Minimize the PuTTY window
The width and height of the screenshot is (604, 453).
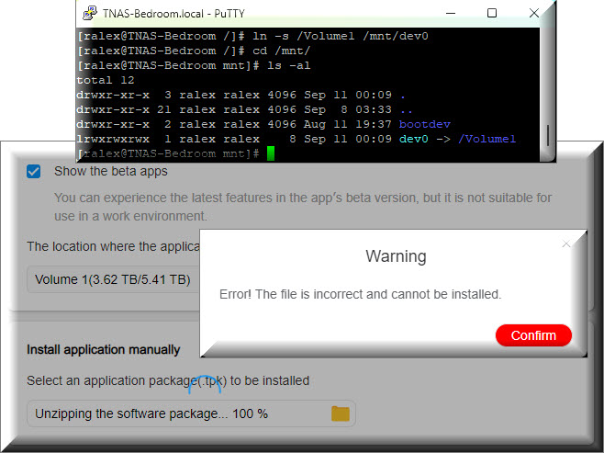451,13
